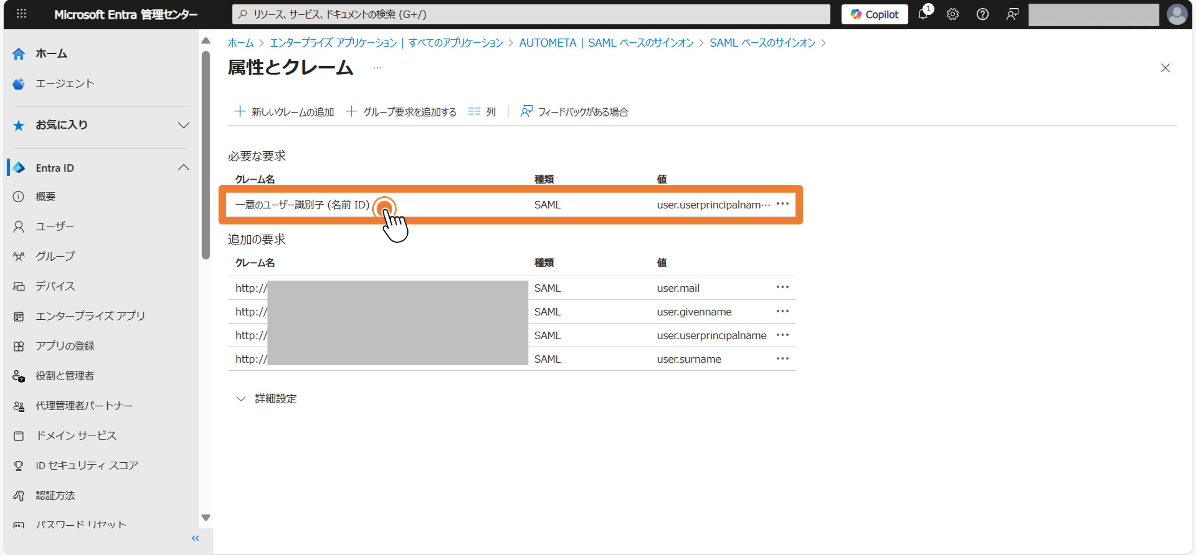Click the user account avatar
This screenshot has width=1196, height=555.
(1177, 14)
